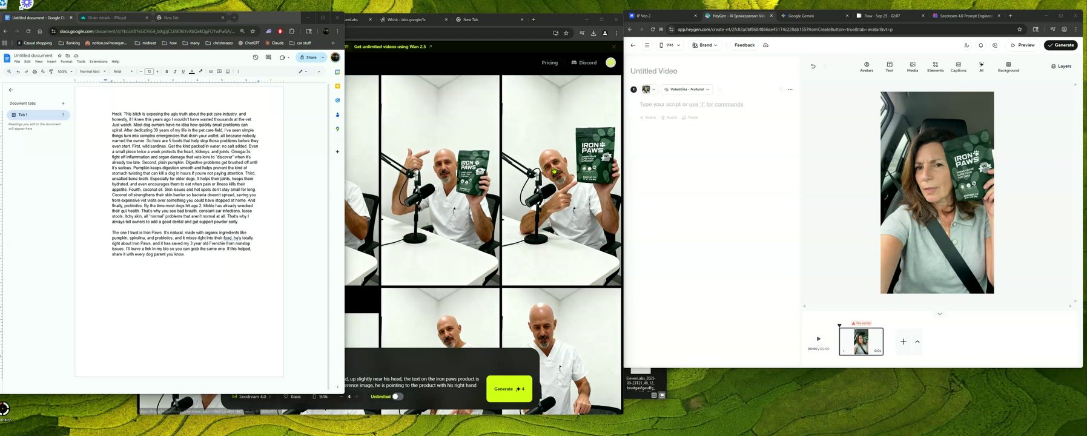Select scene 1 thumbnail in HeyGen timeline
Image resolution: width=1087 pixels, height=436 pixels.
[861, 342]
